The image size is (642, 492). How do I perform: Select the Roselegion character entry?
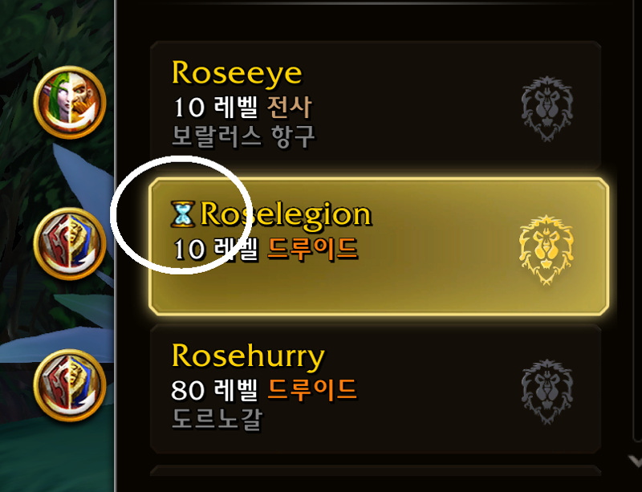pos(379,246)
